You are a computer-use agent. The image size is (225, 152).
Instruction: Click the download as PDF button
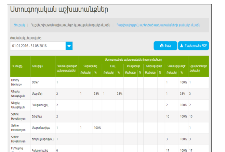point(194,46)
